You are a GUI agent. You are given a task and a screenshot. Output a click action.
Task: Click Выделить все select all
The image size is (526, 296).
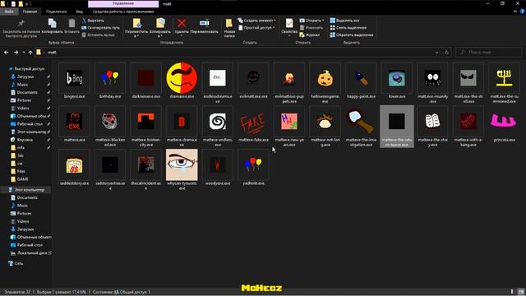click(x=344, y=21)
